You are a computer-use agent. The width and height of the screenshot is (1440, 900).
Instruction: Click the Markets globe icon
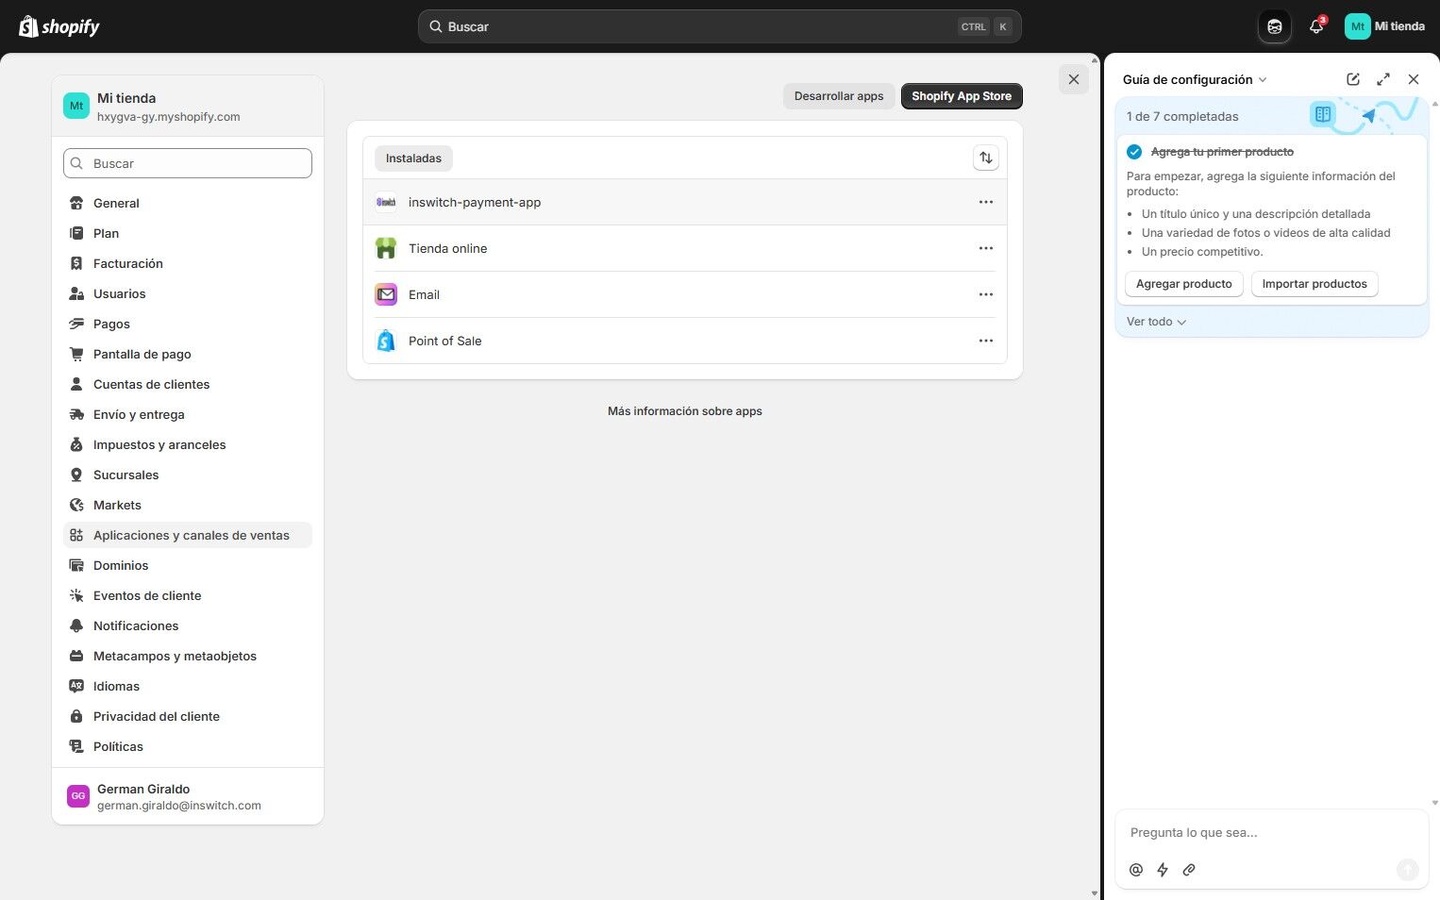(x=76, y=505)
